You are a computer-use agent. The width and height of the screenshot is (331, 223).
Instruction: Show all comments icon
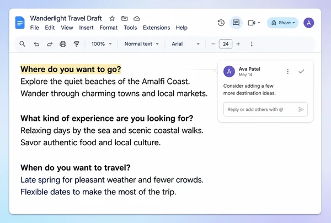[x=236, y=23]
